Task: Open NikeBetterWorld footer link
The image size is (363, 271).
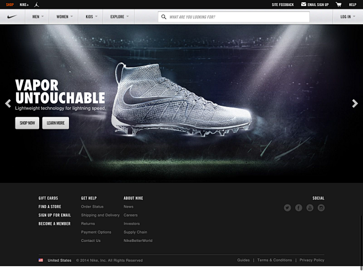Action: click(x=138, y=241)
